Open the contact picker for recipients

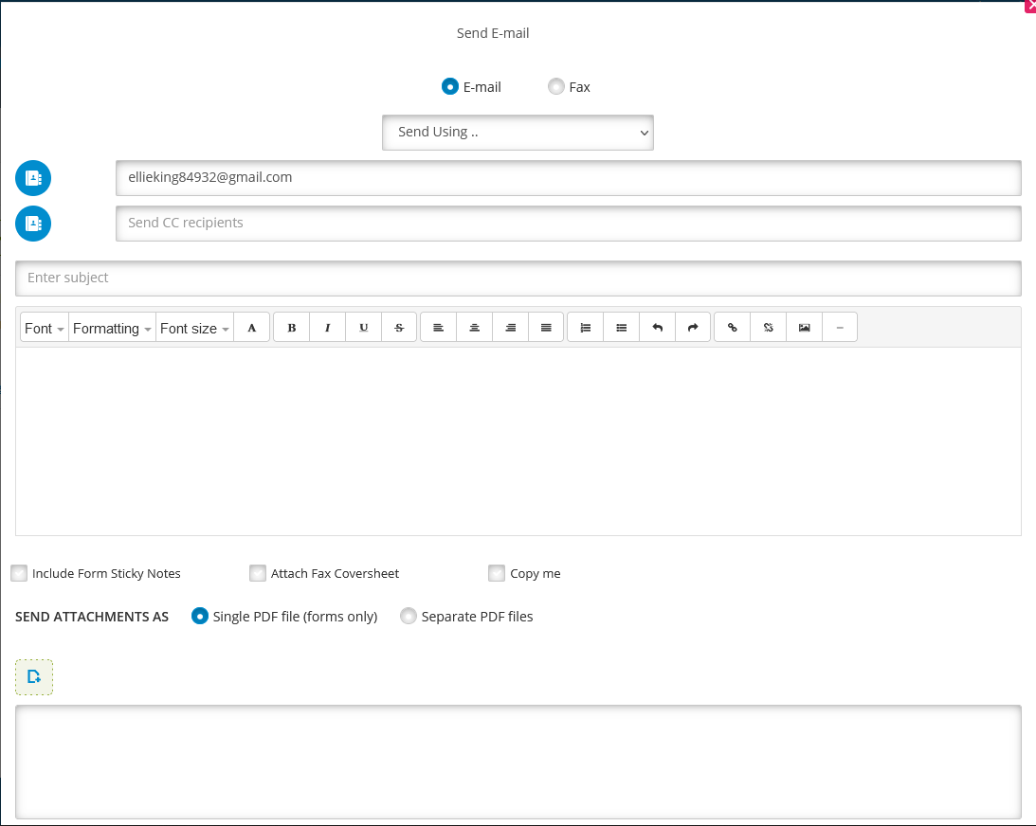(32, 177)
